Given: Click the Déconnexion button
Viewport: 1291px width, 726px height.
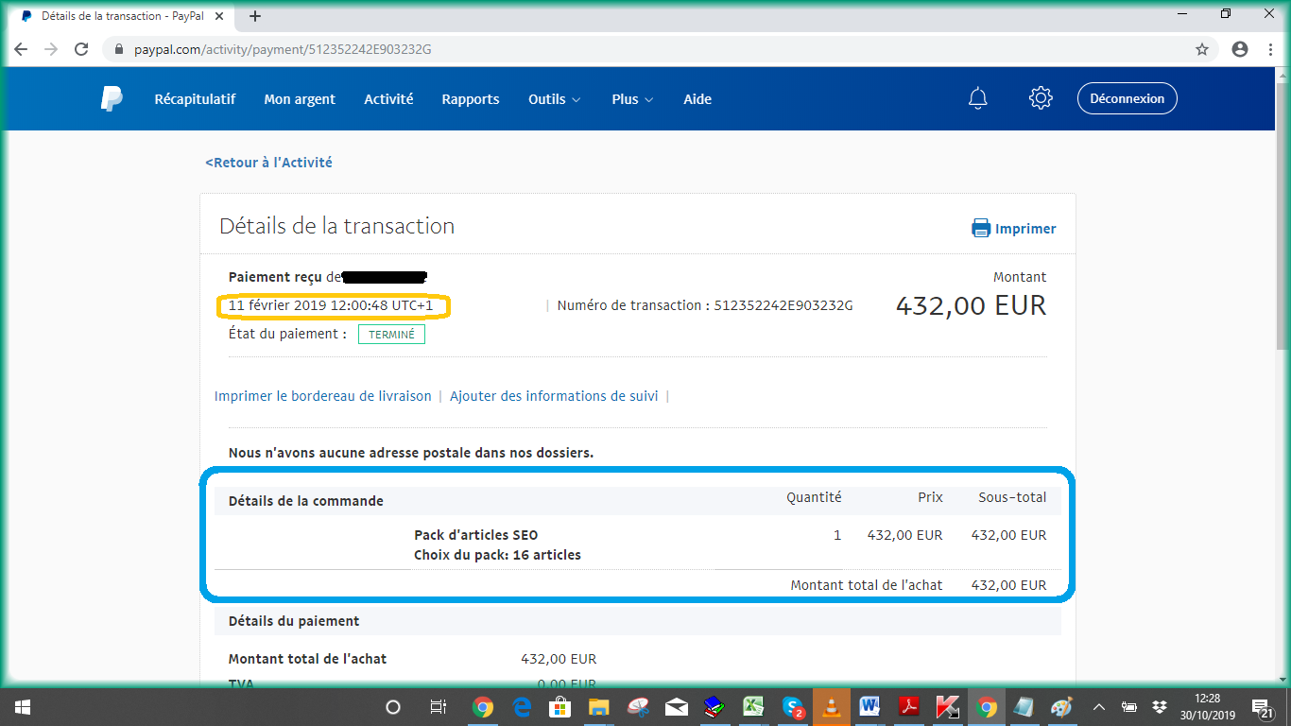Looking at the screenshot, I should 1127,98.
